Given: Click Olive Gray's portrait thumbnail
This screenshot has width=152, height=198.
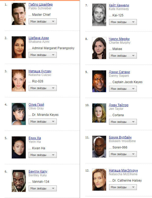Looking at the screenshot, I should coord(19,114).
